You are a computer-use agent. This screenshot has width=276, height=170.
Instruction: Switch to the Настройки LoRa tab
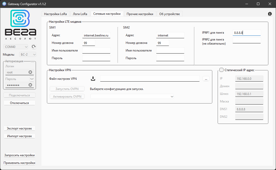[56, 14]
